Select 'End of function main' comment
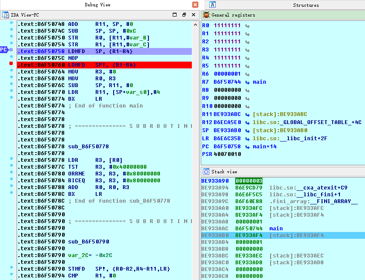 click(x=106, y=105)
